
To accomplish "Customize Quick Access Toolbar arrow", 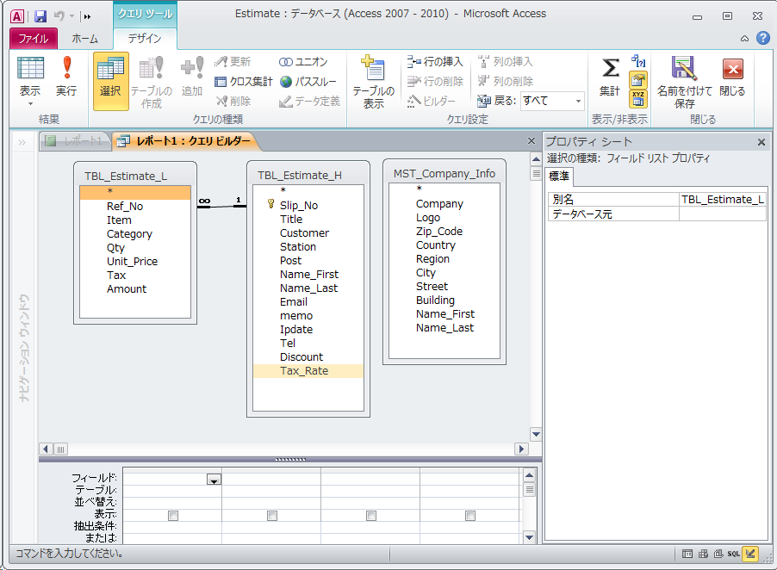I will [x=87, y=16].
